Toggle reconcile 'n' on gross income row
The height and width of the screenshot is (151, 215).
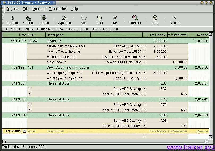coord(145,62)
